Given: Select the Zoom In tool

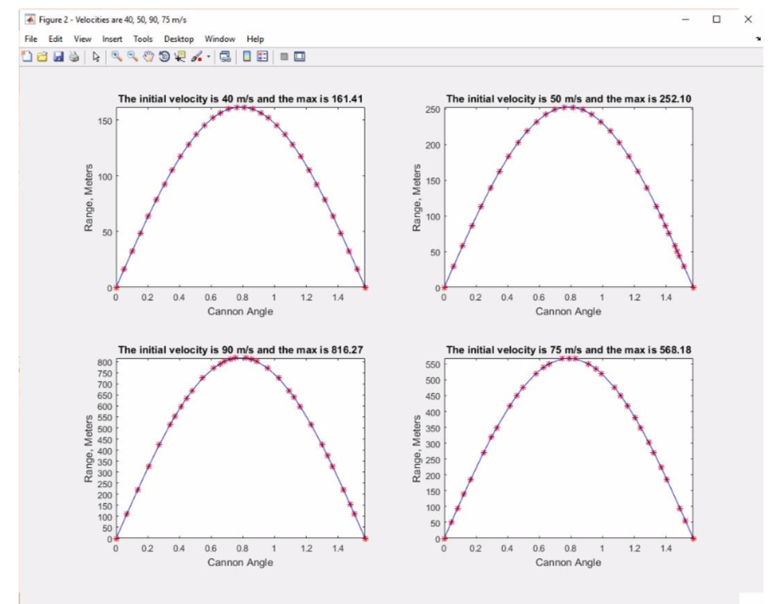Looking at the screenshot, I should (x=115, y=58).
